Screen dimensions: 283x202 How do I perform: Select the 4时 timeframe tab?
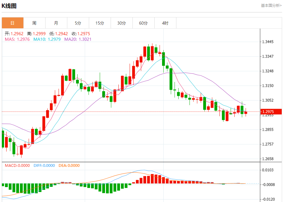click(x=165, y=23)
